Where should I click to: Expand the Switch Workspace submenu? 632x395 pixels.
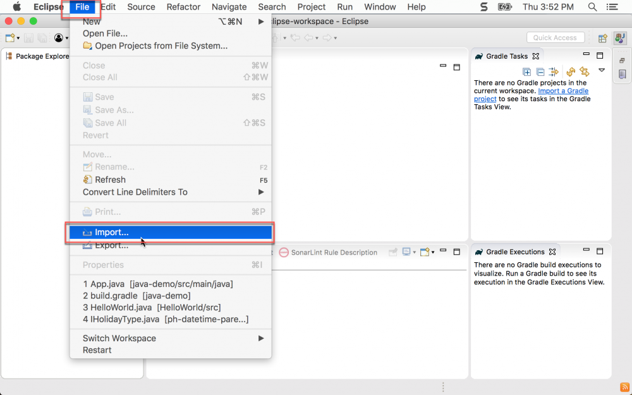pos(261,338)
